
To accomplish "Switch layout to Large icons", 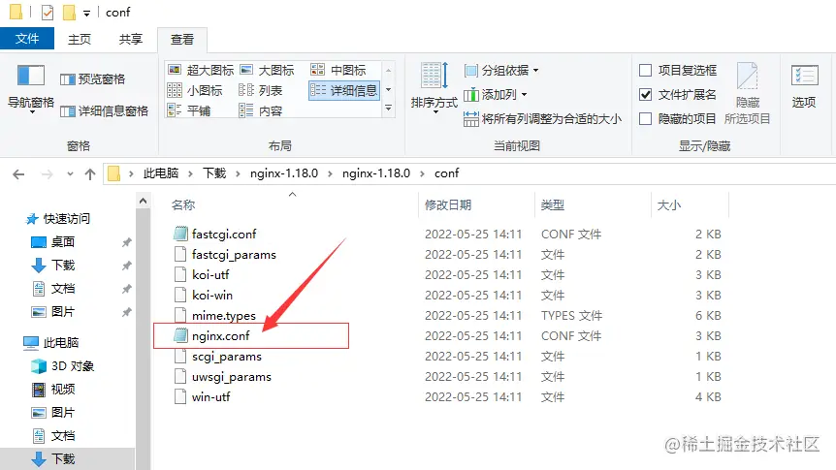I will (x=267, y=70).
